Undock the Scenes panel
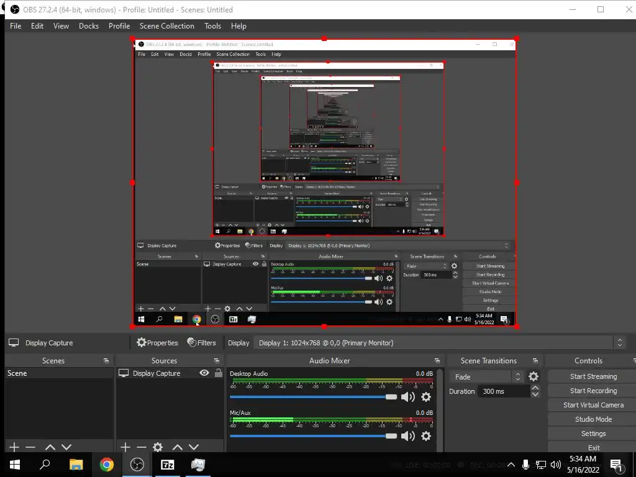The image size is (636, 477). pyautogui.click(x=106, y=361)
